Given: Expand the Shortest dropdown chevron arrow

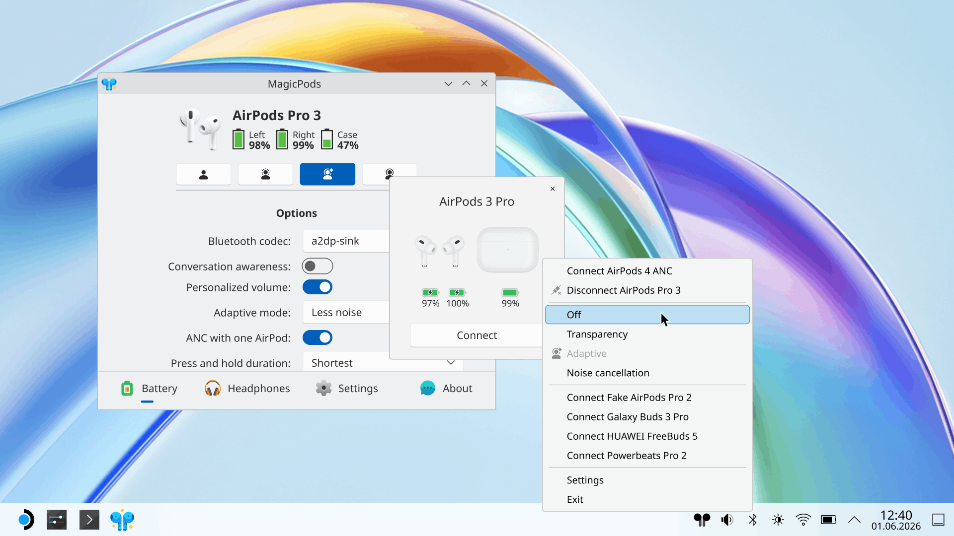Looking at the screenshot, I should [451, 363].
